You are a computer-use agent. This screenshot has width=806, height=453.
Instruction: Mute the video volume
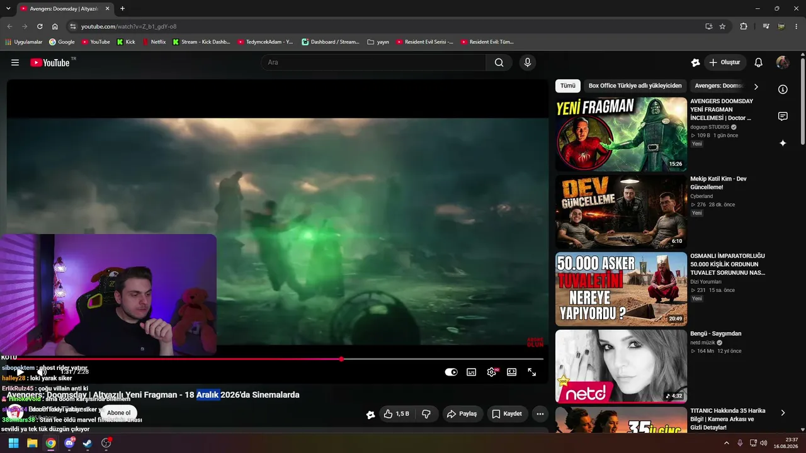[x=42, y=372]
